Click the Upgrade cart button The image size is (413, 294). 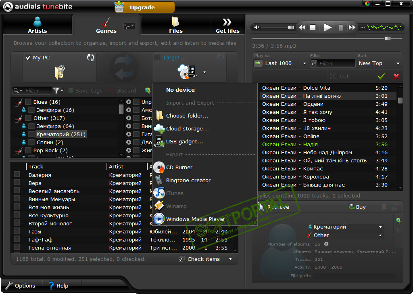[x=144, y=7]
